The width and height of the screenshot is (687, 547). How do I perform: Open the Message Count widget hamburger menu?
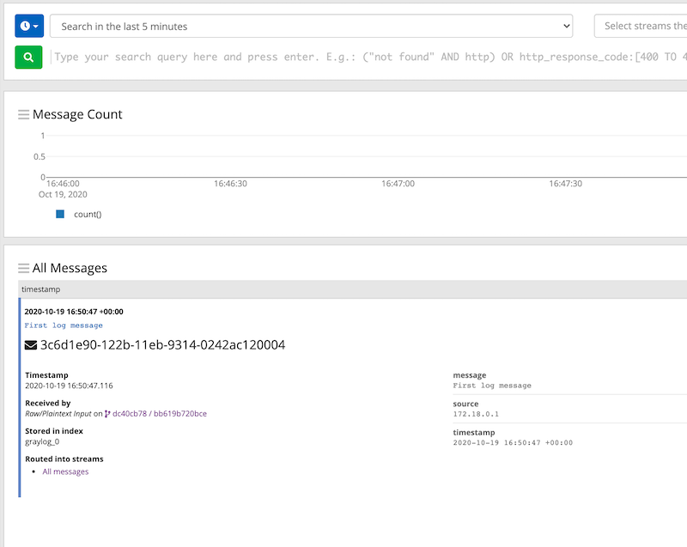point(24,114)
